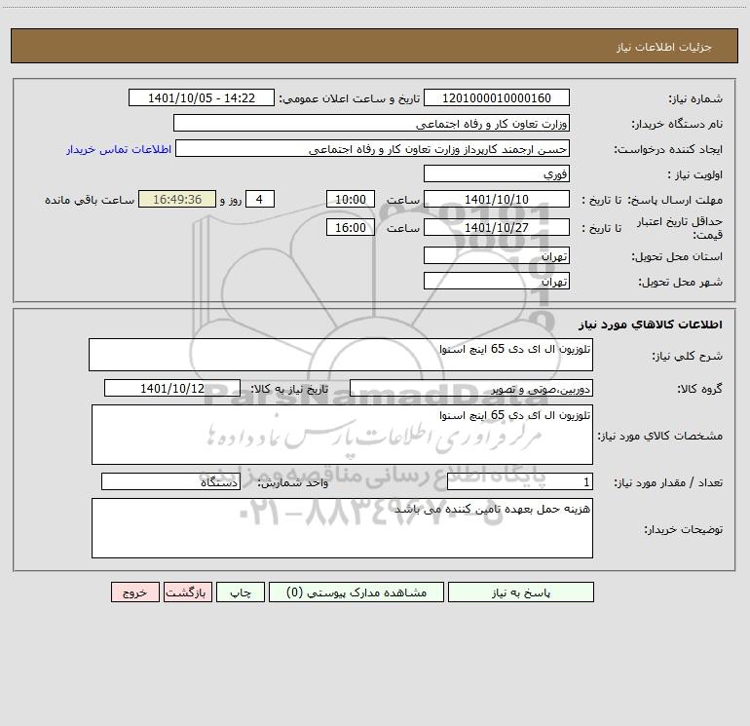Click the validity time field 16:00
The height and width of the screenshot is (726, 750).
click(350, 227)
